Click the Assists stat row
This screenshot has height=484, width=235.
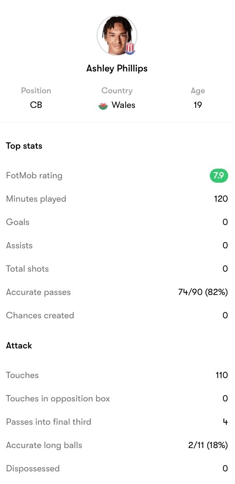[x=117, y=245]
